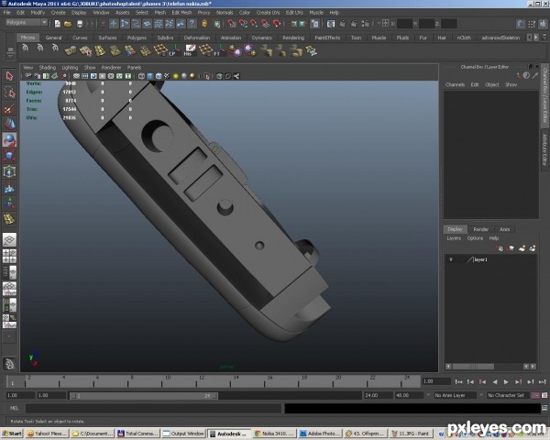Click the four view layout icon

coord(9,257)
